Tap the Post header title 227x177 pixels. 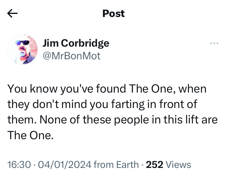click(113, 13)
